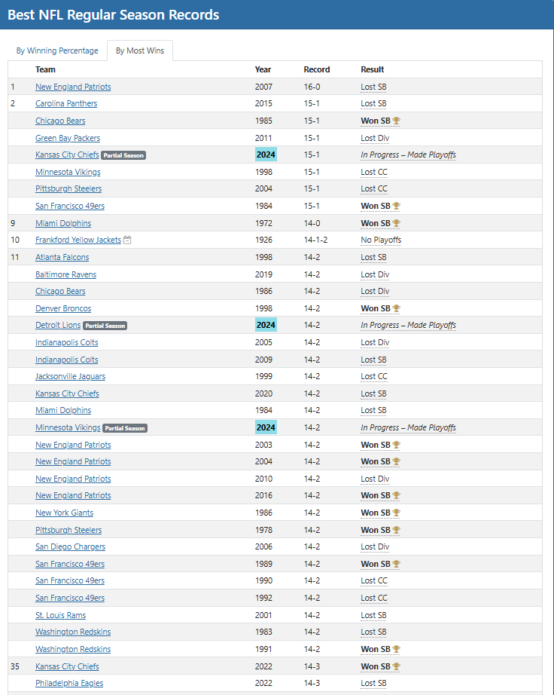The height and width of the screenshot is (695, 554).
Task: Click trophy icon in 1972 Miami Dolphins row
Action: [397, 223]
